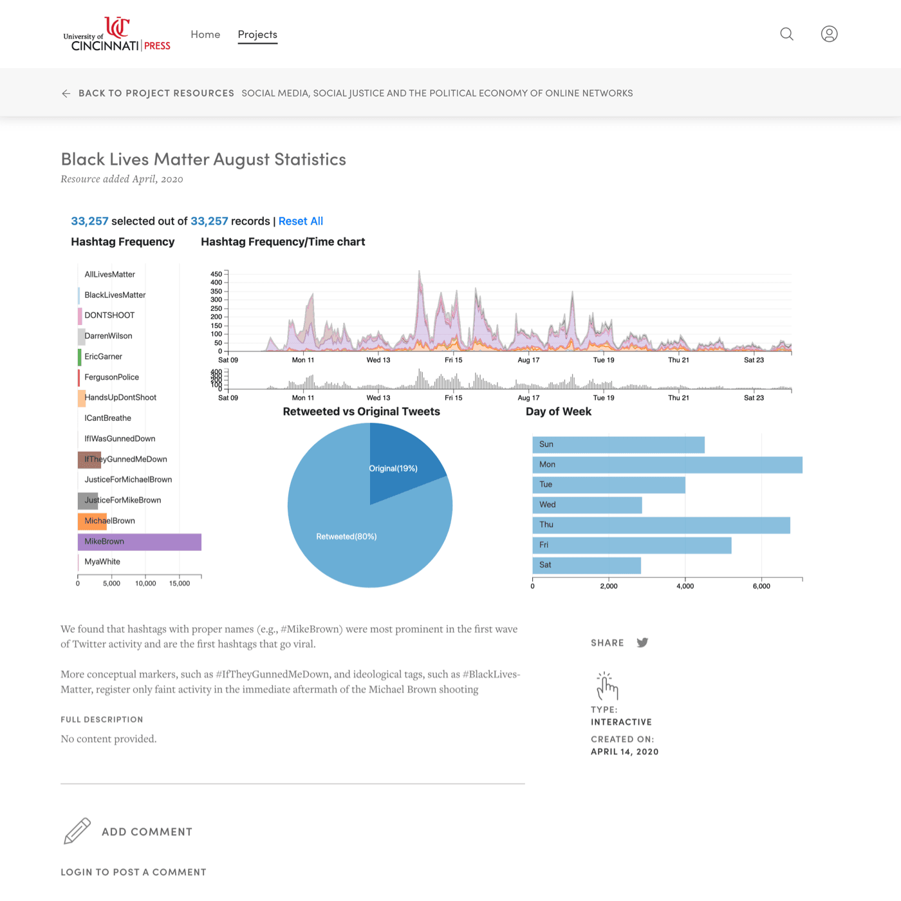This screenshot has height=901, width=901.
Task: Select the BlackLivesMatter entry in Hashtag Frequency
Action: (x=115, y=295)
